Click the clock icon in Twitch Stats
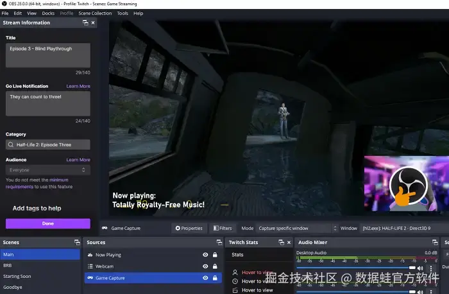 pos(235,281)
